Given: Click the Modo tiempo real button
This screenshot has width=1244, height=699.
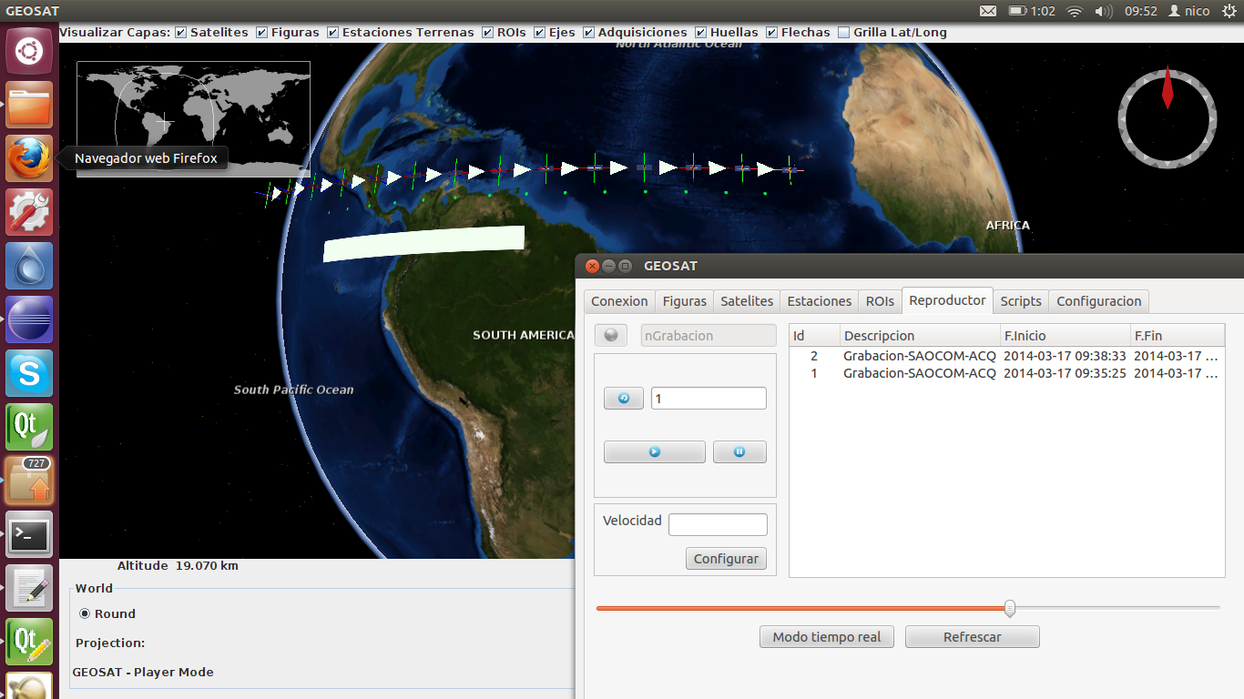Looking at the screenshot, I should (x=826, y=637).
